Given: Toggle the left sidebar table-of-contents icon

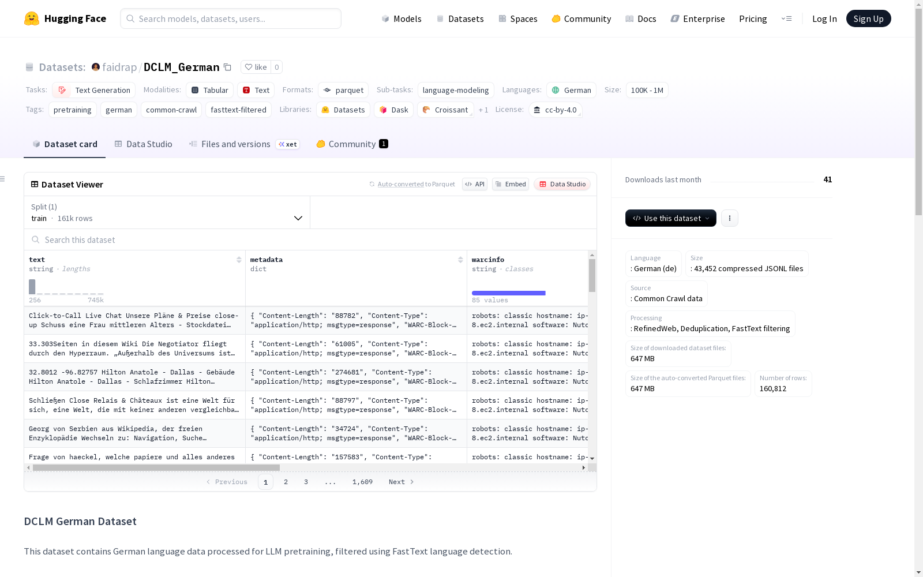Looking at the screenshot, I should click(2, 179).
